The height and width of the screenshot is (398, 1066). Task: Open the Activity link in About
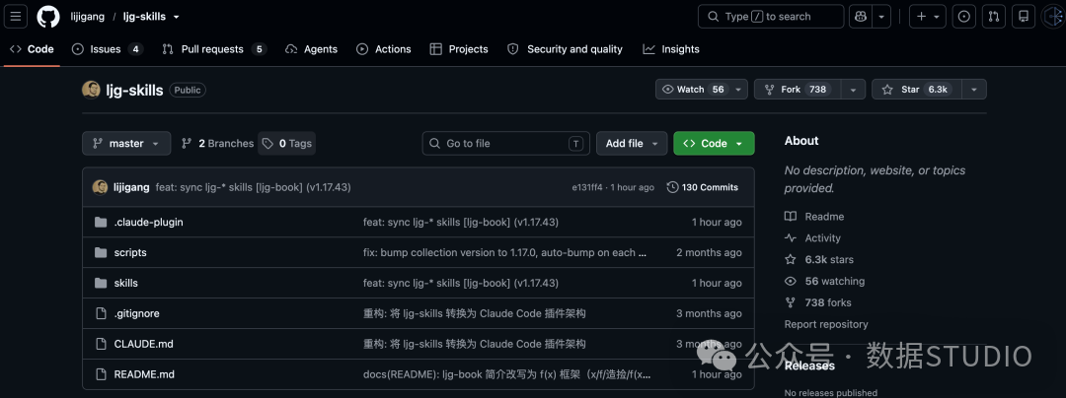click(x=813, y=238)
